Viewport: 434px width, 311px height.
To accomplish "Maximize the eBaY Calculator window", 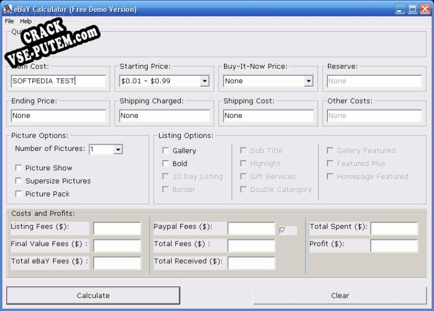I will pyautogui.click(x=412, y=9).
